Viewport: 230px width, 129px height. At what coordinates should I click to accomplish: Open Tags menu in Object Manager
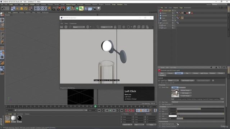(x=181, y=8)
